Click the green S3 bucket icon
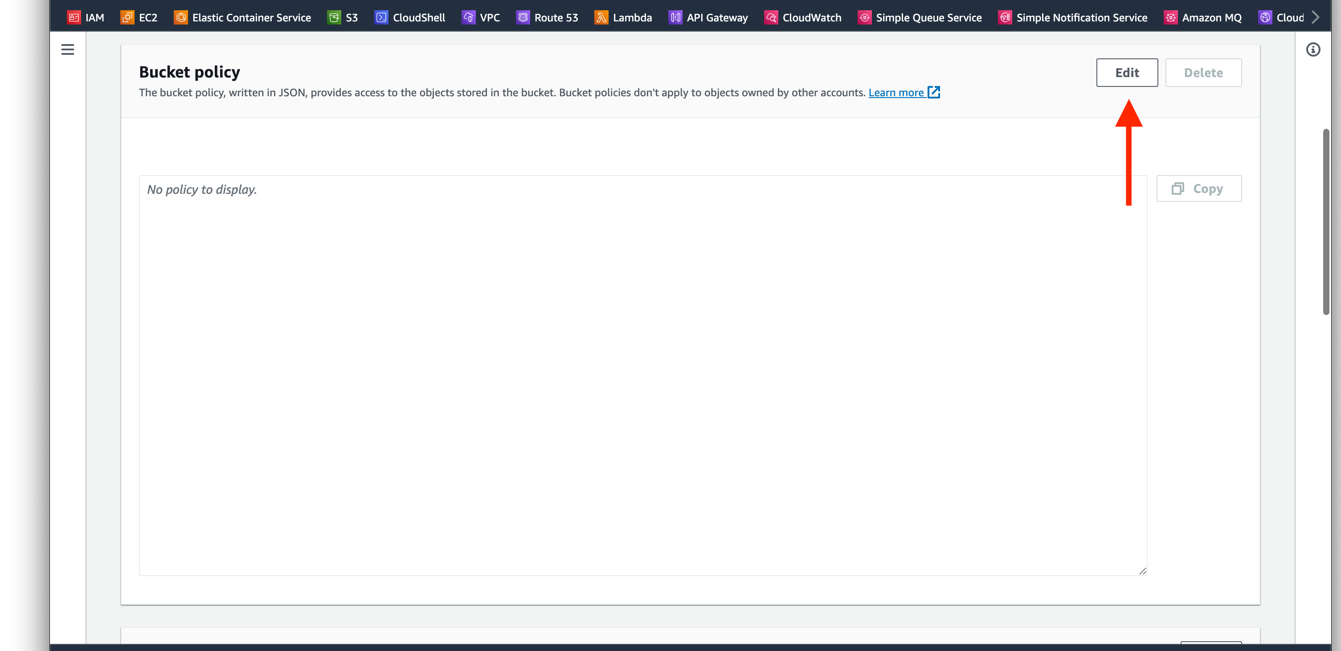This screenshot has height=651, width=1341. pos(334,17)
